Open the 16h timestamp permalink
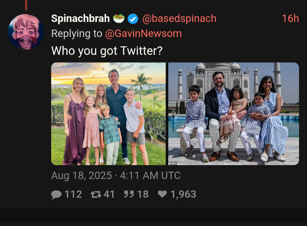Viewport: 307px width, 226px height. click(290, 18)
